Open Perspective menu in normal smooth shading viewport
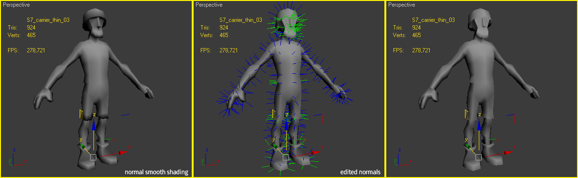578x178 pixels. pyautogui.click(x=16, y=5)
